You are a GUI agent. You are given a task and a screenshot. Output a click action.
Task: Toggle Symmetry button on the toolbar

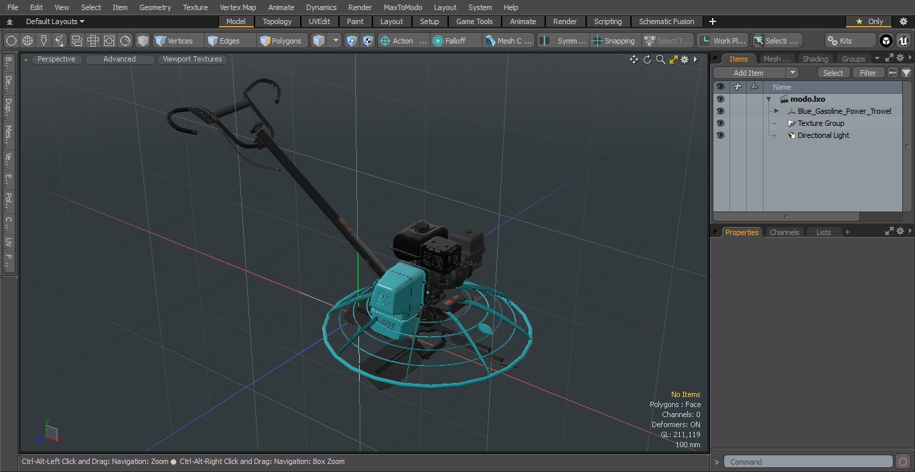point(563,41)
